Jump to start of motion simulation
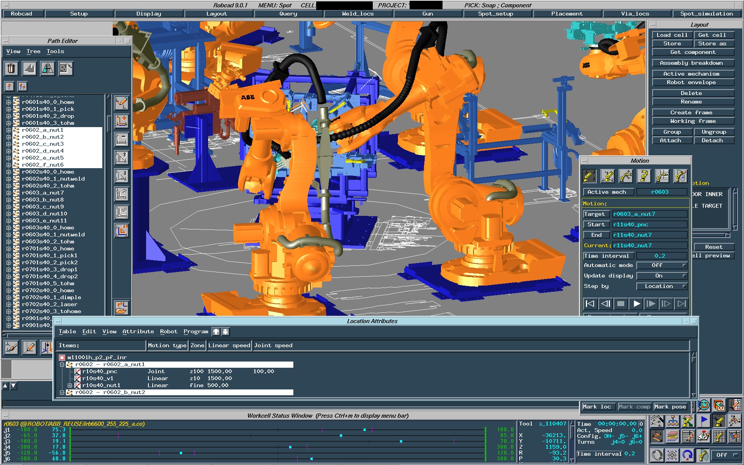Viewport: 744px width, 465px height. [590, 304]
